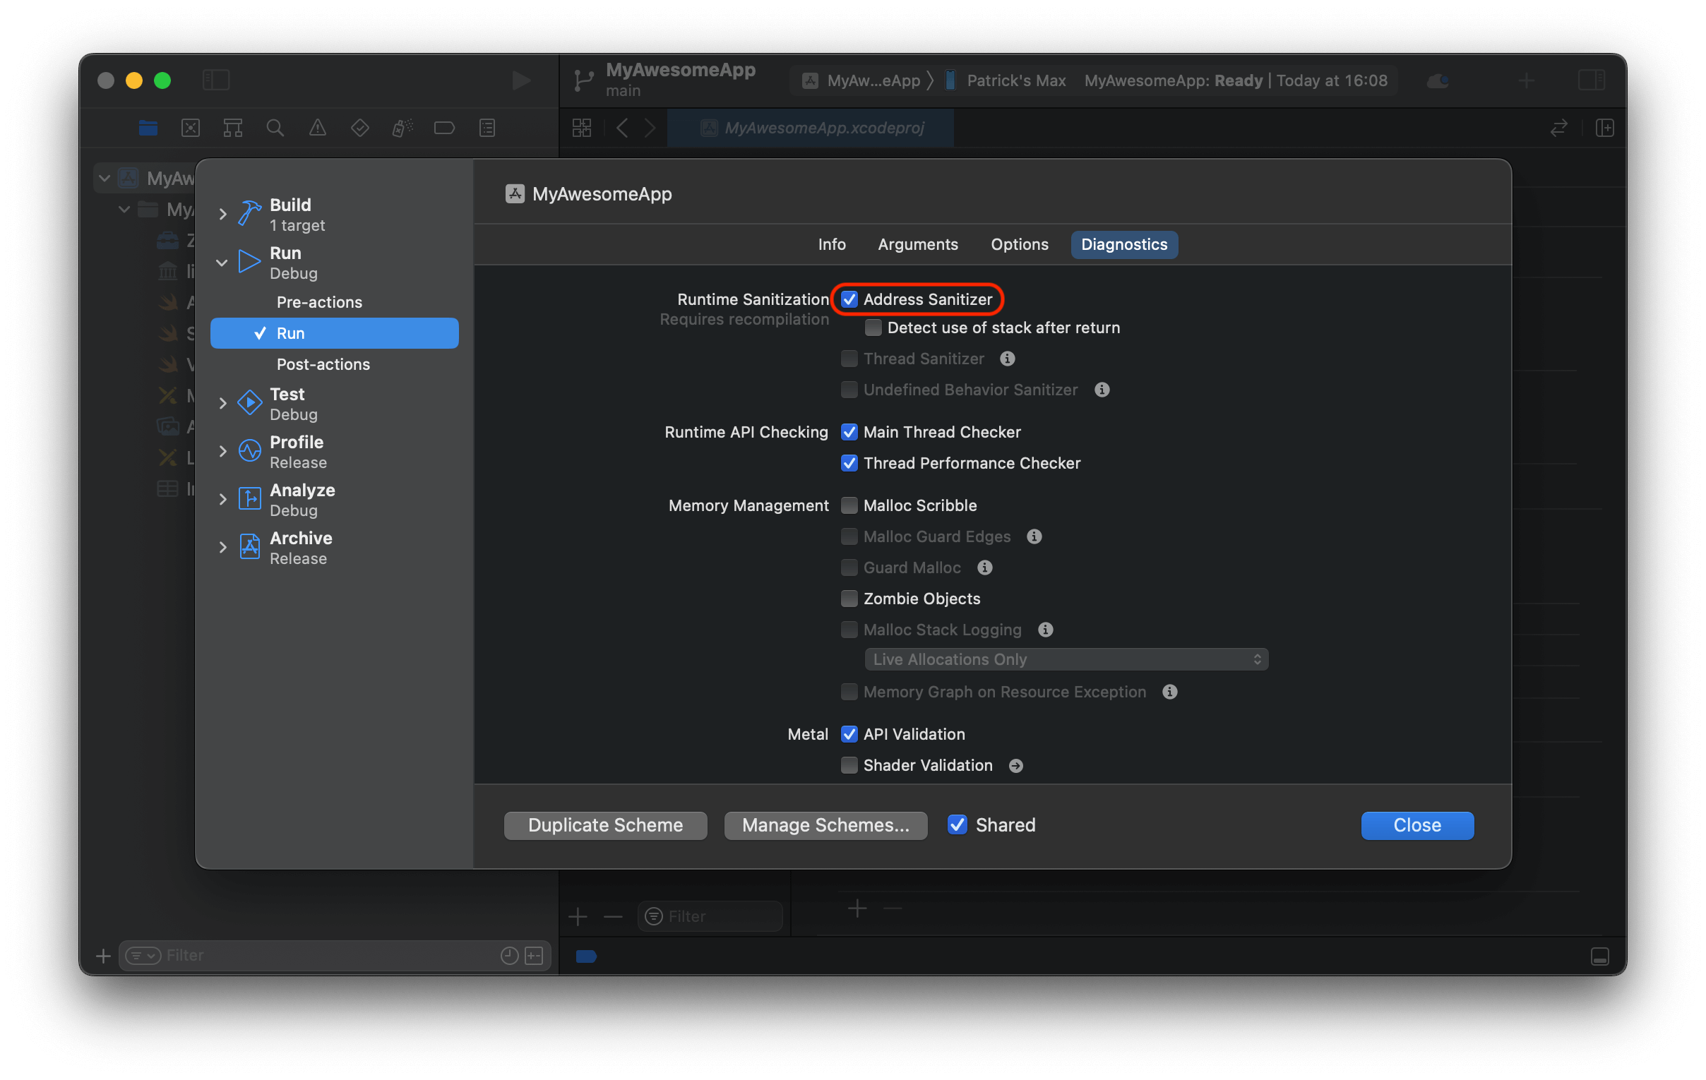This screenshot has height=1080, width=1706.
Task: Click the related items grid icon
Action: pyautogui.click(x=582, y=128)
